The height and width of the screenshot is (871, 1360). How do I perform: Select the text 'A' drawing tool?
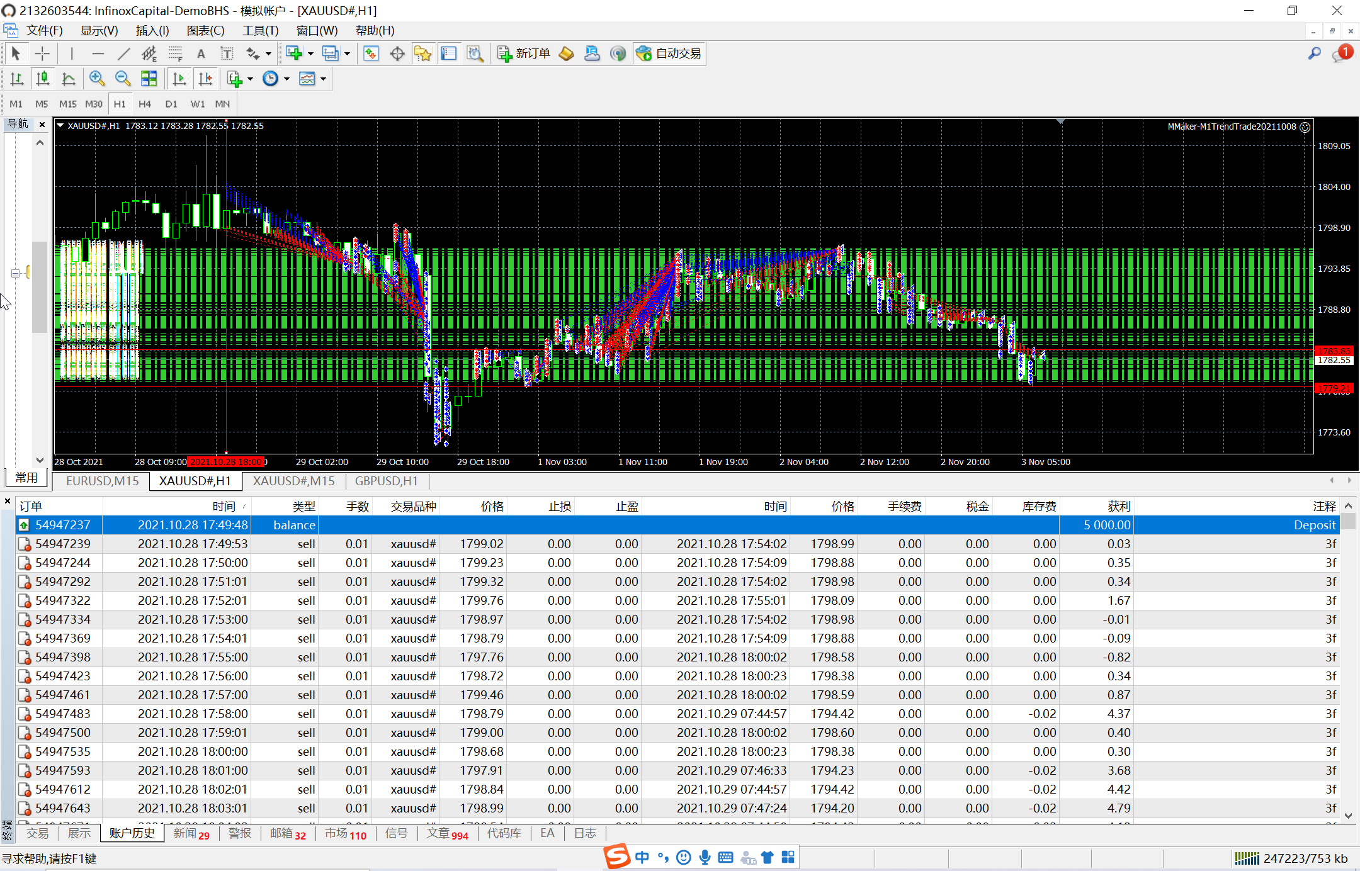[x=201, y=53]
